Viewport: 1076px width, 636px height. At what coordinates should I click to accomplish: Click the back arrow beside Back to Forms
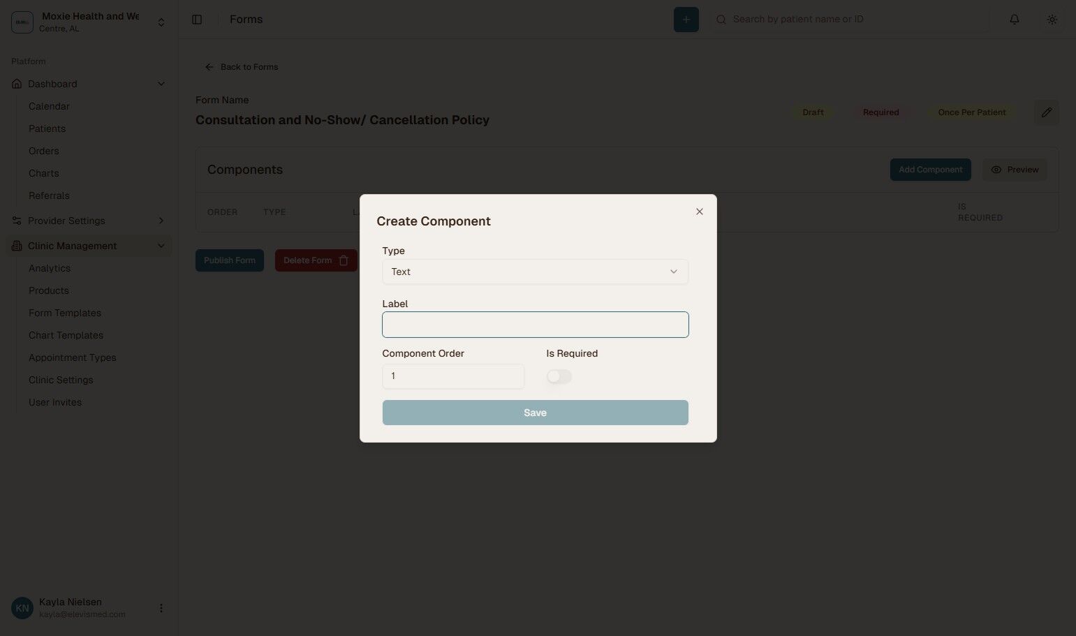click(209, 66)
